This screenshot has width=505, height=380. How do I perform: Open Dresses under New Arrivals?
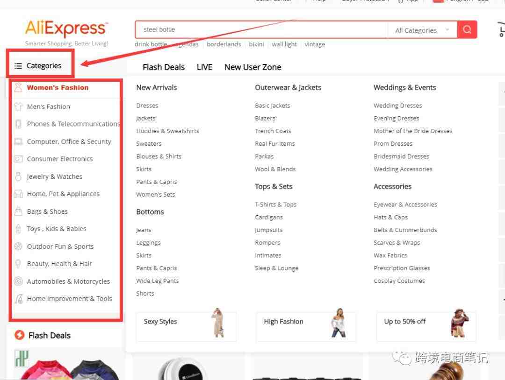coord(147,106)
